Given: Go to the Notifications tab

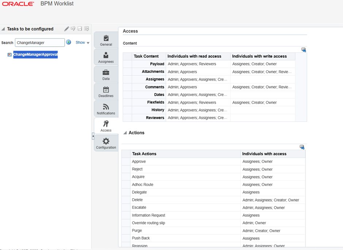Looking at the screenshot, I should 106,109.
